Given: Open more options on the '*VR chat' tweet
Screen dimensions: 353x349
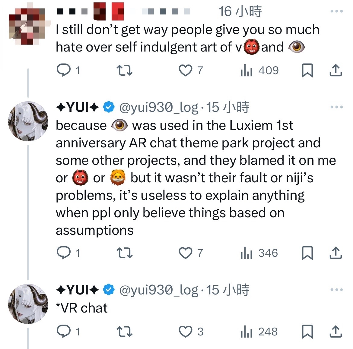Looking at the screenshot, I should (337, 290).
